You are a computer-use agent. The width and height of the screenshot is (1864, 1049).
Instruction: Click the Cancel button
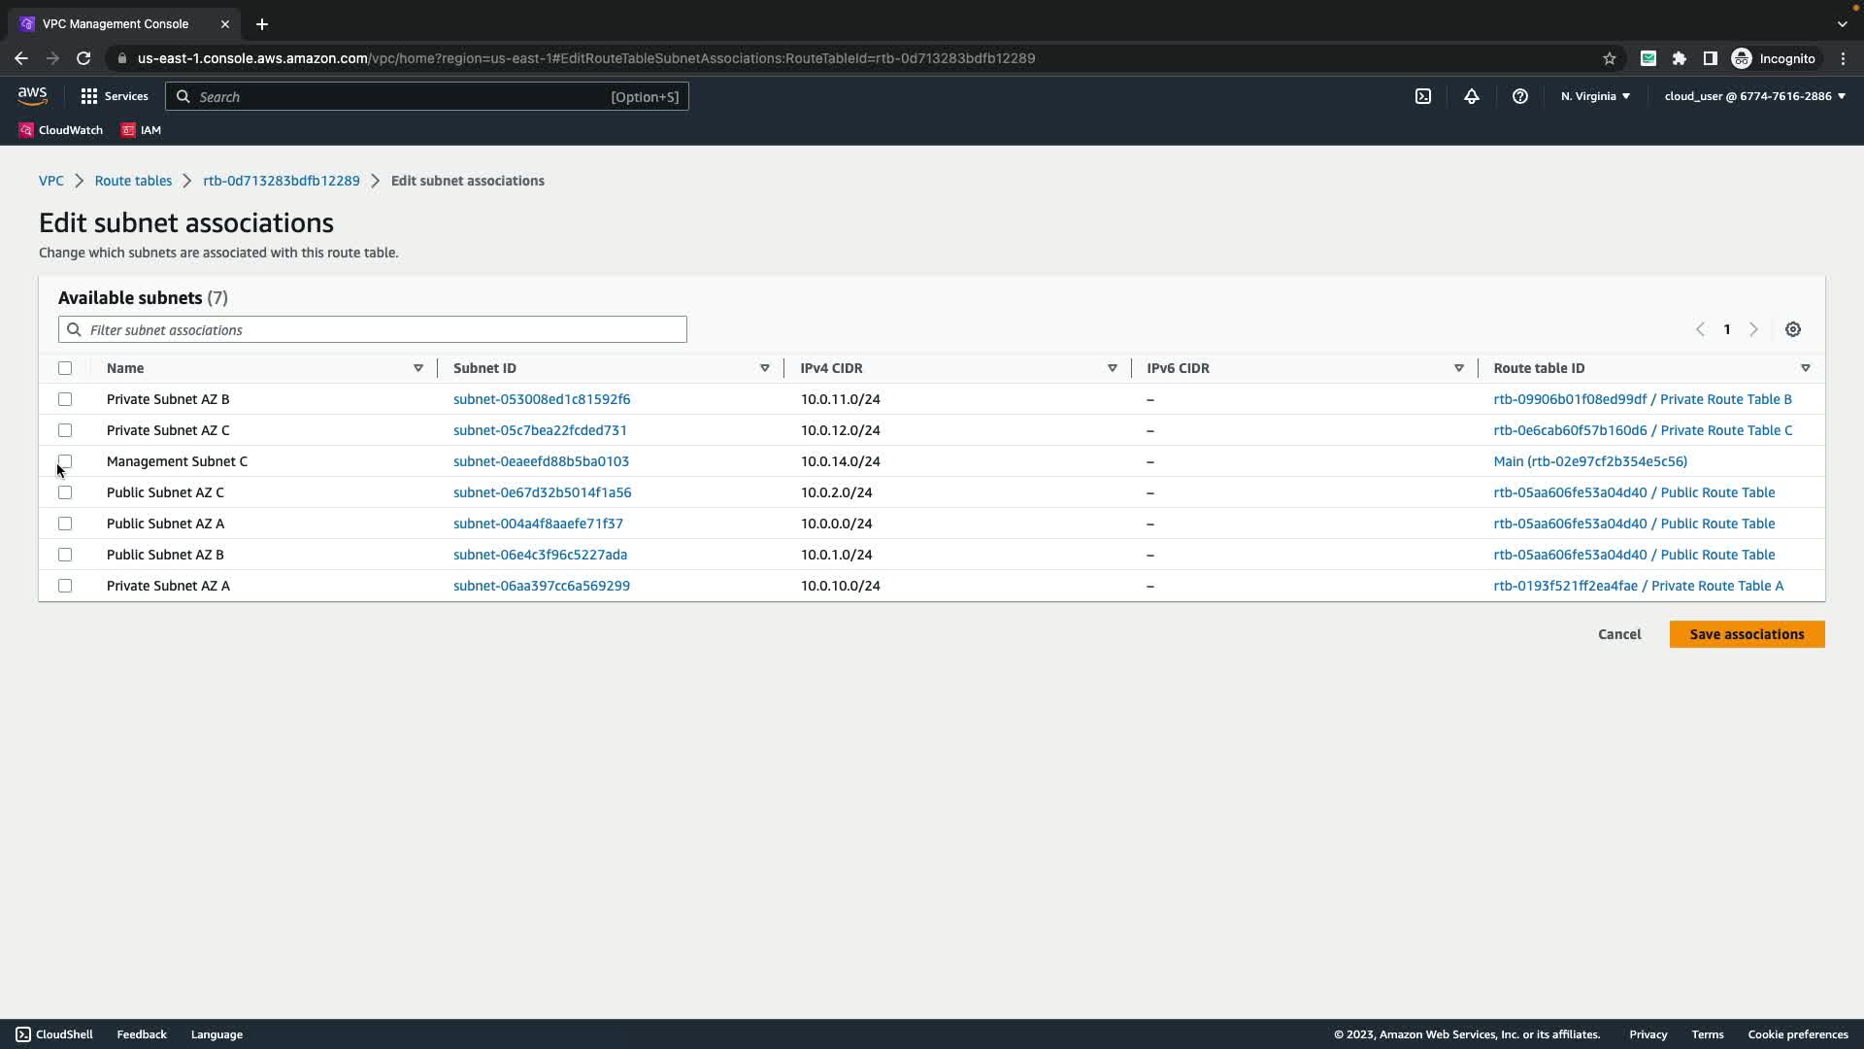point(1619,634)
